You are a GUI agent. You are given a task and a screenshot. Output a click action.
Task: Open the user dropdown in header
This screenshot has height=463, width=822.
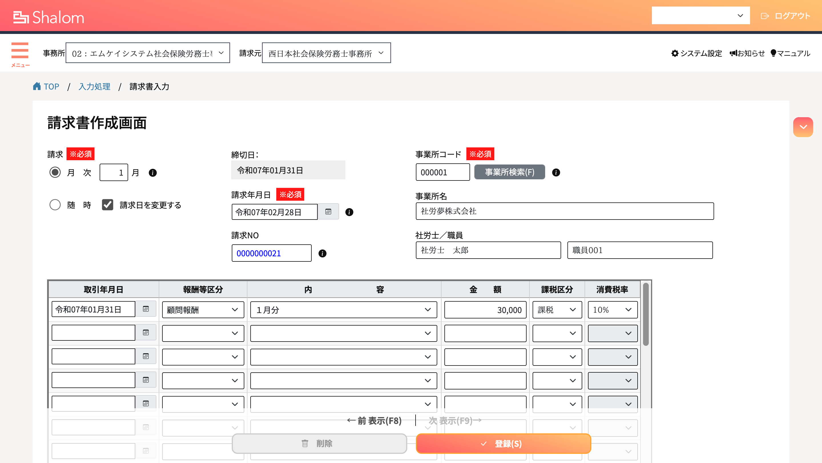701,16
